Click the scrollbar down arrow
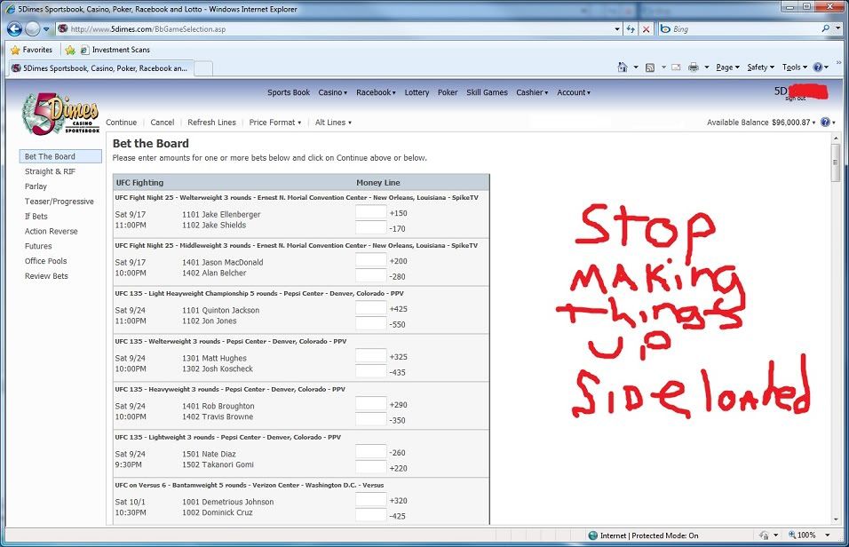Image resolution: width=849 pixels, height=547 pixels. [836, 519]
